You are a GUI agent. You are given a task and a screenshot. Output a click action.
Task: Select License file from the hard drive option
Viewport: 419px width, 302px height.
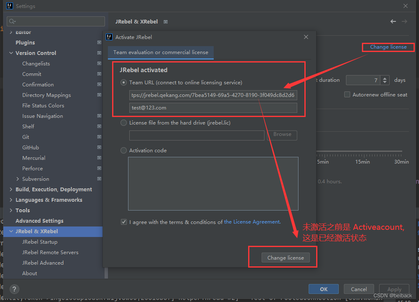coord(123,123)
